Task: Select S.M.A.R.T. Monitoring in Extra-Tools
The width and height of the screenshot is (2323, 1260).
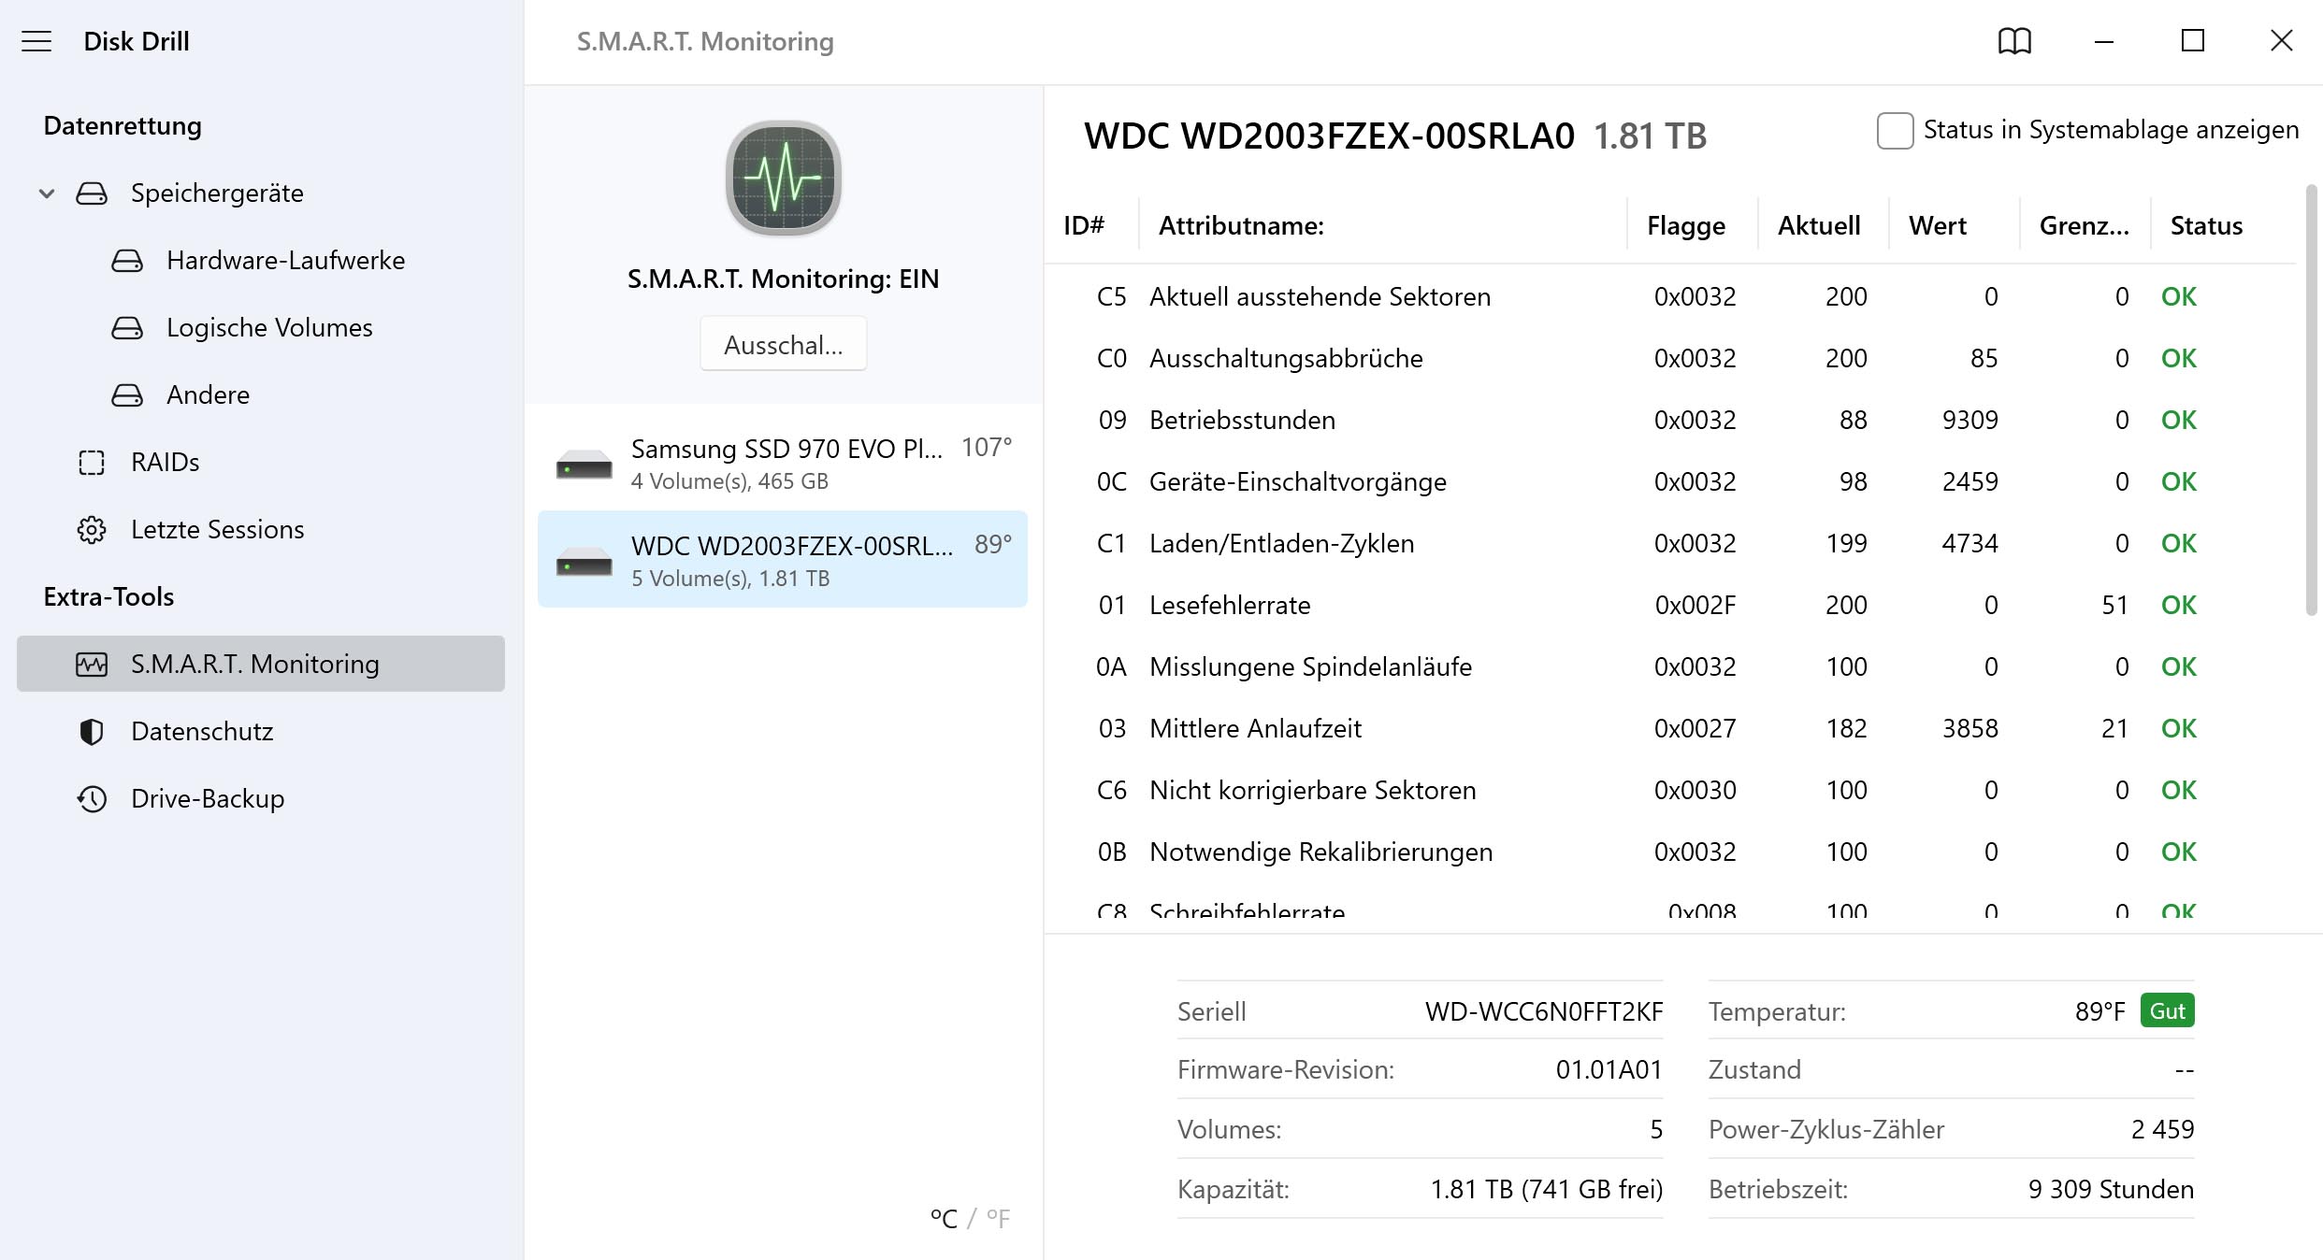Action: click(x=261, y=664)
